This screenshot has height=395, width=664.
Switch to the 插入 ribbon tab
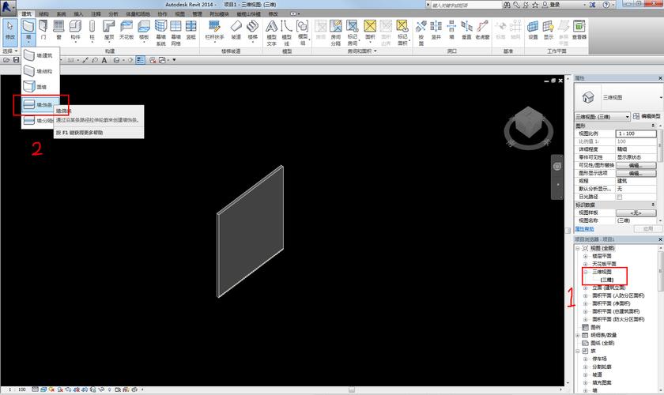coord(78,14)
